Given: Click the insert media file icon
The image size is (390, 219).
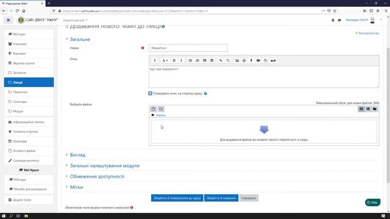Looking at the screenshot, I should click(244, 61).
